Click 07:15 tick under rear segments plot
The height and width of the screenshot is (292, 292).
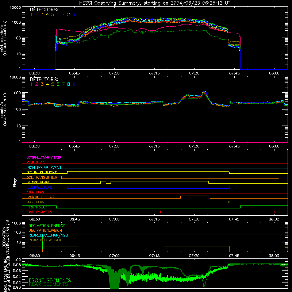point(154,146)
